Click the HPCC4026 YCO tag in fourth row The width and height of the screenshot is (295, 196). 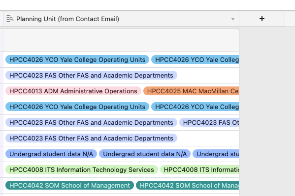click(77, 107)
